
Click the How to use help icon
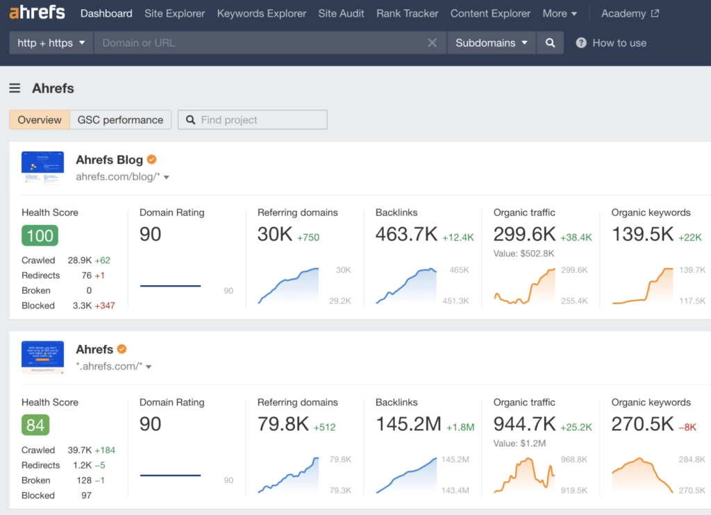point(581,43)
